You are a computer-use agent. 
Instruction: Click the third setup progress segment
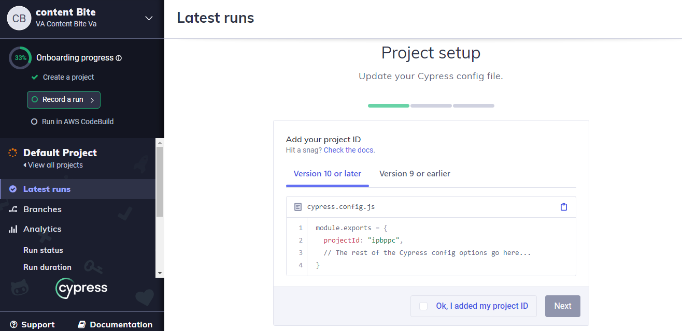coord(474,106)
